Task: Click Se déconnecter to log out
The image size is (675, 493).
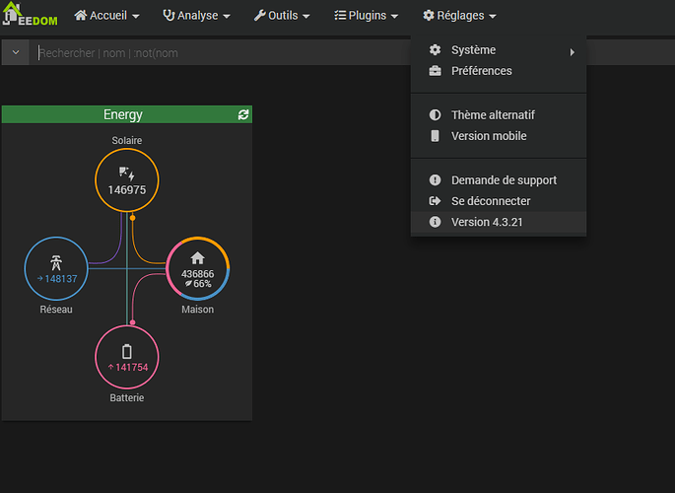Action: coord(491,201)
